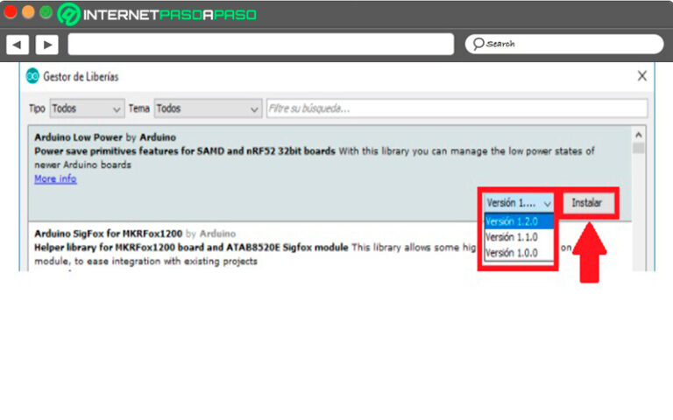Screen dimensions: 673x420
Task: Click the magnifier icon in the Search box
Action: [x=478, y=44]
